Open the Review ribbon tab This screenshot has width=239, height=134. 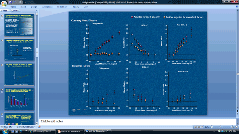[x=76, y=7]
